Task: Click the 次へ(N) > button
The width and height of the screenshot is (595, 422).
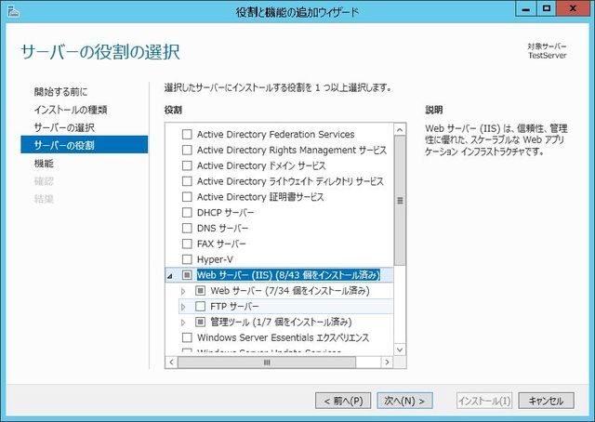Action: (405, 401)
